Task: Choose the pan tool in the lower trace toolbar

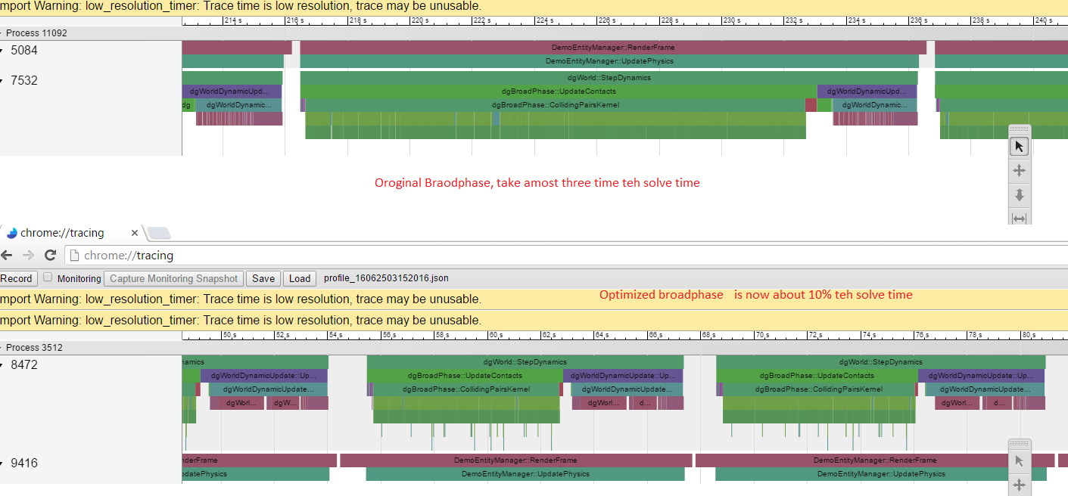Action: tap(1019, 485)
